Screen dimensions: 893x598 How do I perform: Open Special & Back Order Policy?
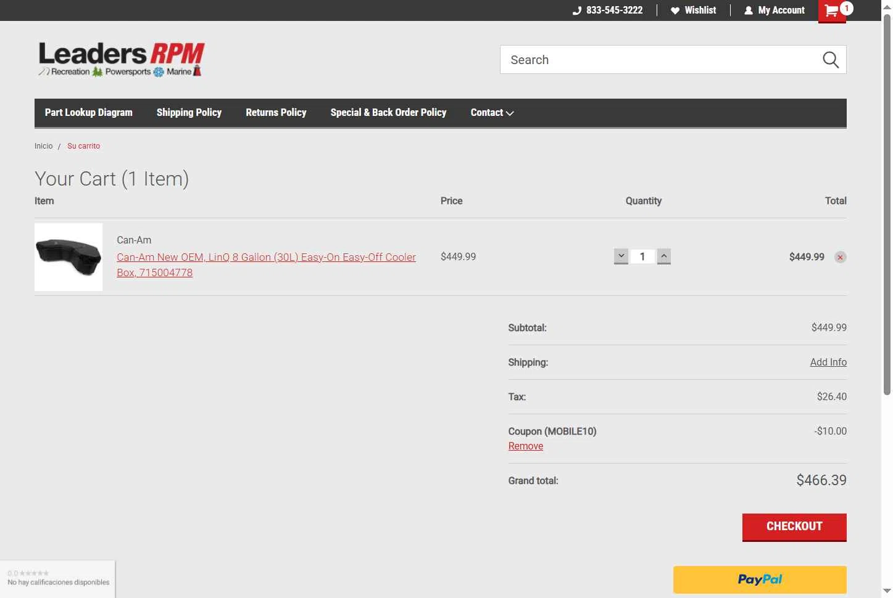point(388,112)
